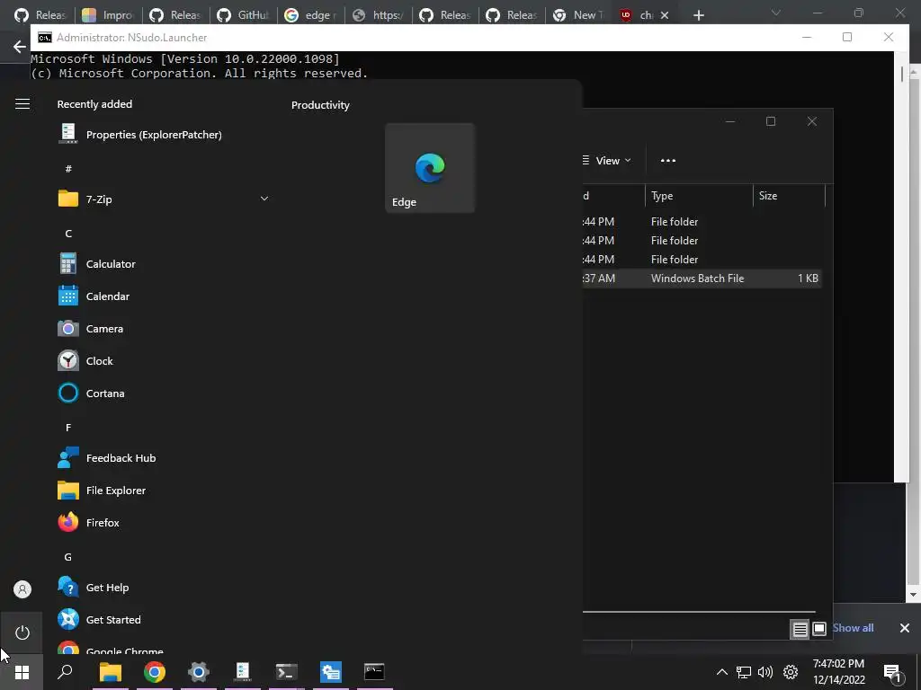Expand Start menu hamburger navigation
921x690 pixels.
22,104
